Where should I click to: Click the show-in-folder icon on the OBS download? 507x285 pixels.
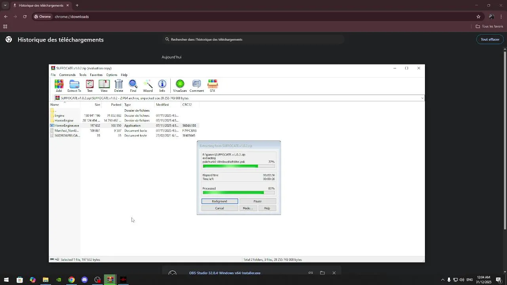point(322,273)
